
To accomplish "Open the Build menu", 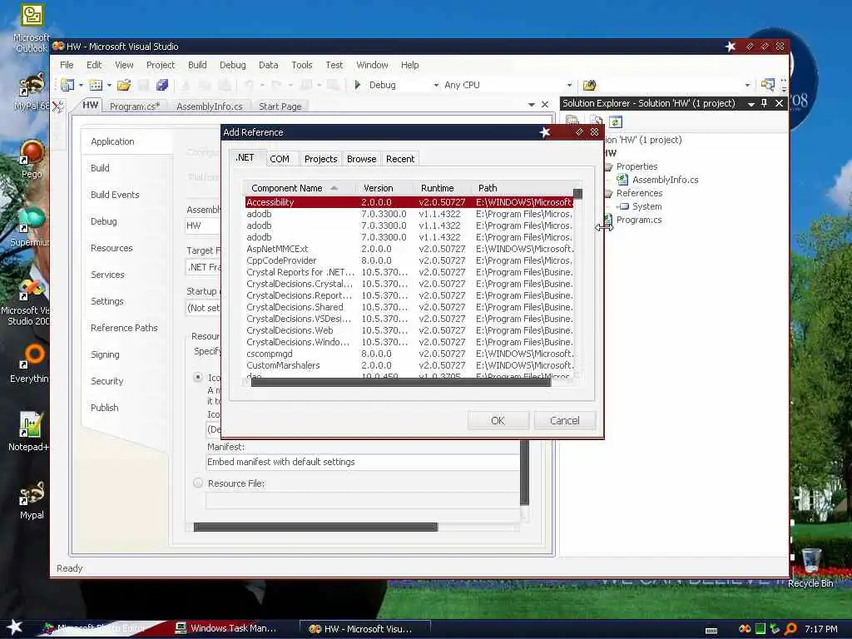I will (x=197, y=65).
